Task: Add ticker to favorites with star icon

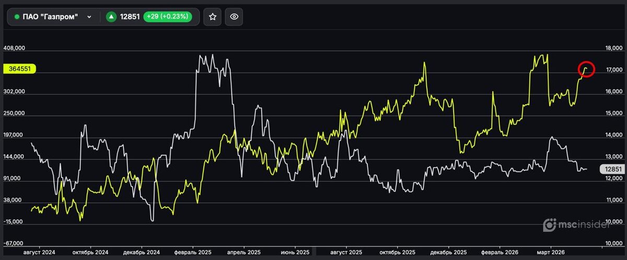Action: click(213, 17)
